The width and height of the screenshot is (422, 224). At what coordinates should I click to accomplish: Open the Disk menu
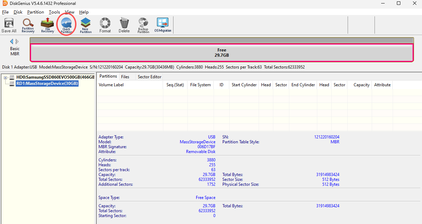tap(18, 12)
